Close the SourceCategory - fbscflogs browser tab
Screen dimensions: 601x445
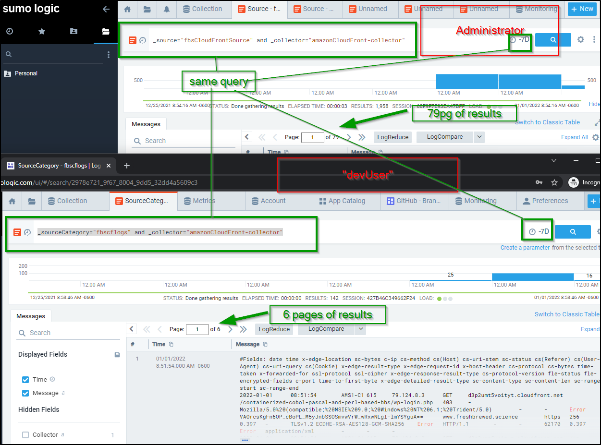tap(108, 166)
